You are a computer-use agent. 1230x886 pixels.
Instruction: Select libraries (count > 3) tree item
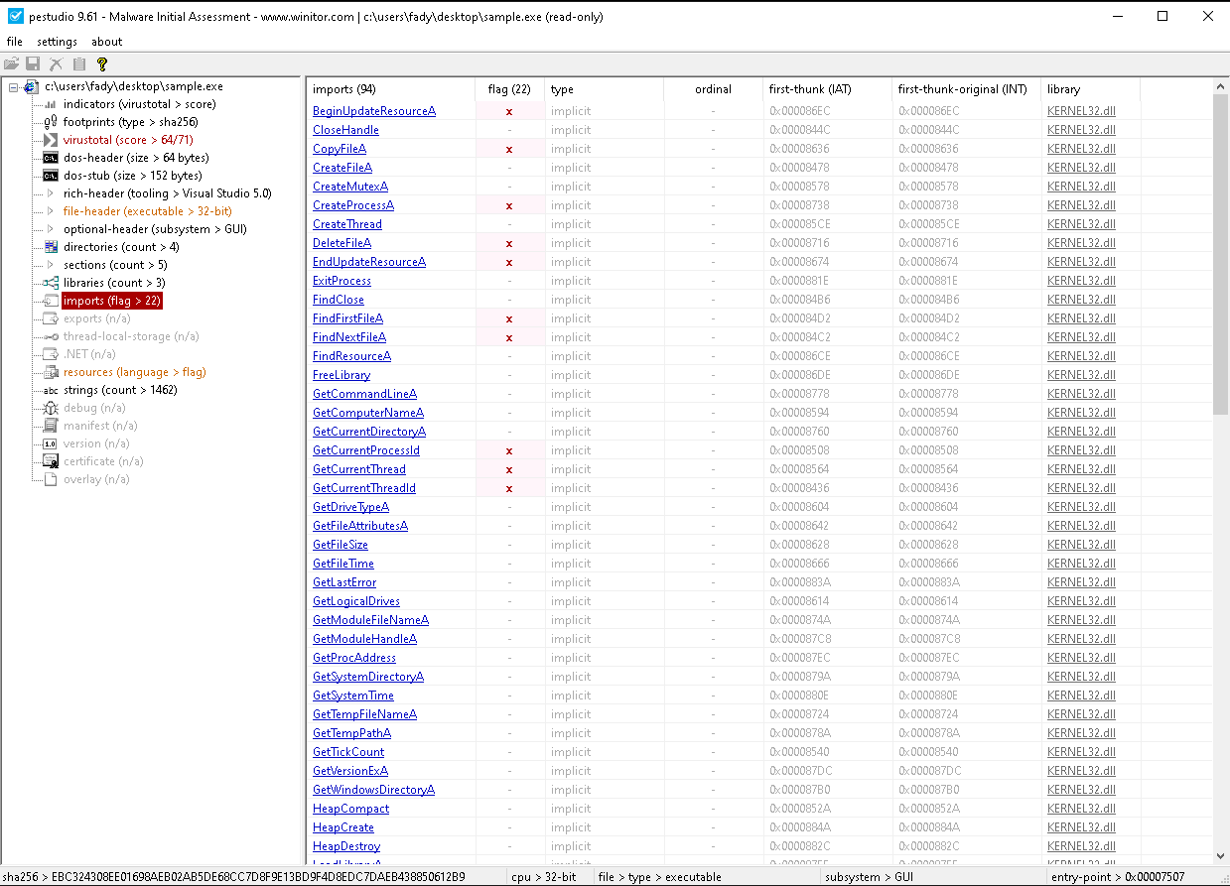click(116, 283)
